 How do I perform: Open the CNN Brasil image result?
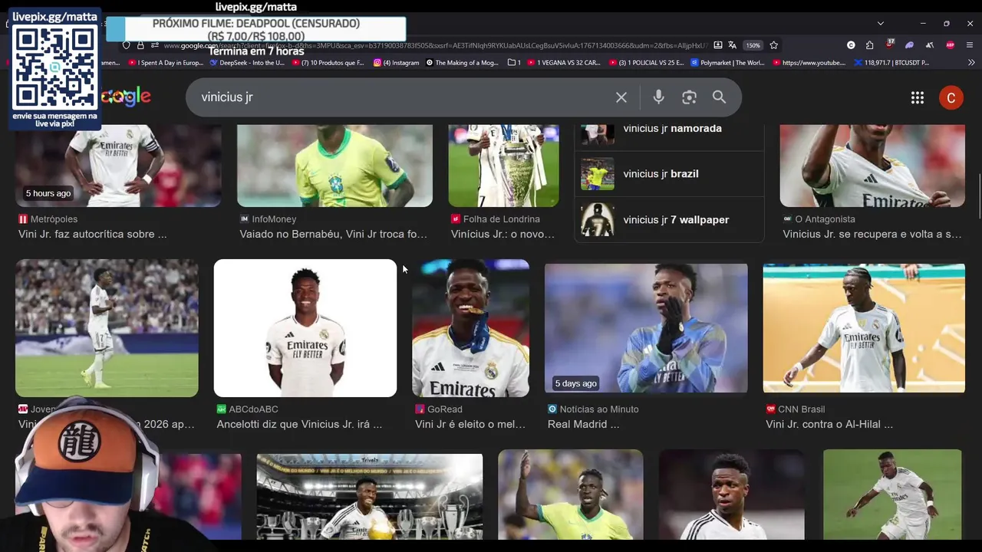[864, 328]
